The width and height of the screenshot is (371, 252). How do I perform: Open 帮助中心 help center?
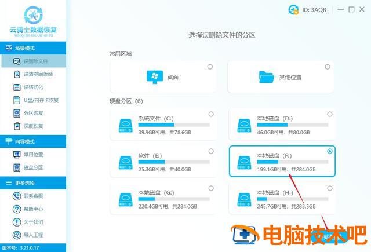tap(34, 209)
